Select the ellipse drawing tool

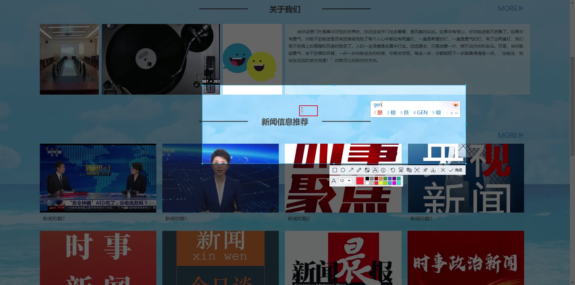point(343,170)
